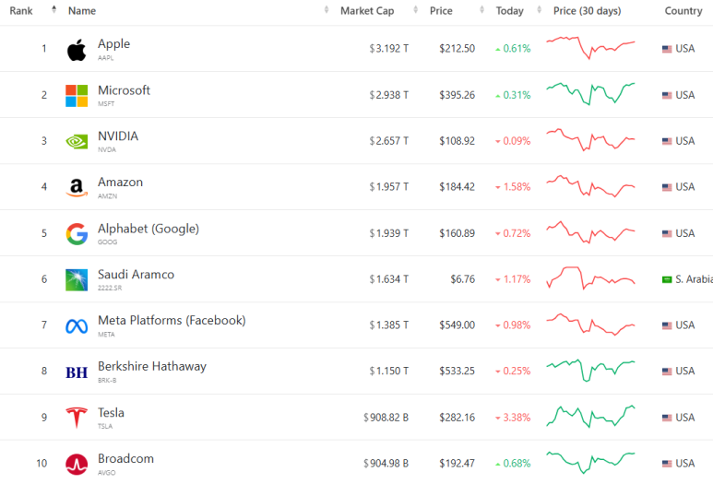This screenshot has height=484, width=713.
Task: Click the $908.82 B market cap value
Action: click(x=386, y=418)
